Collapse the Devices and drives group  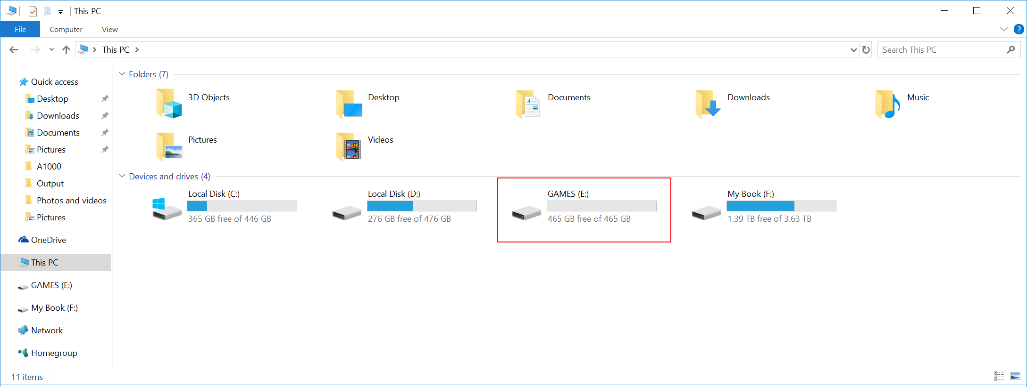pyautogui.click(x=122, y=176)
